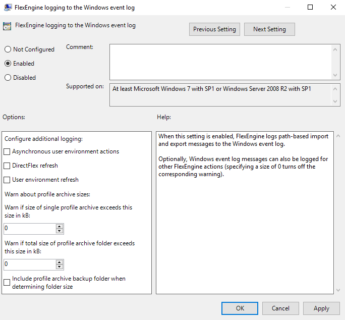
Task: Click the setting icon beside the FlexEngine heading
Action: click(7, 26)
